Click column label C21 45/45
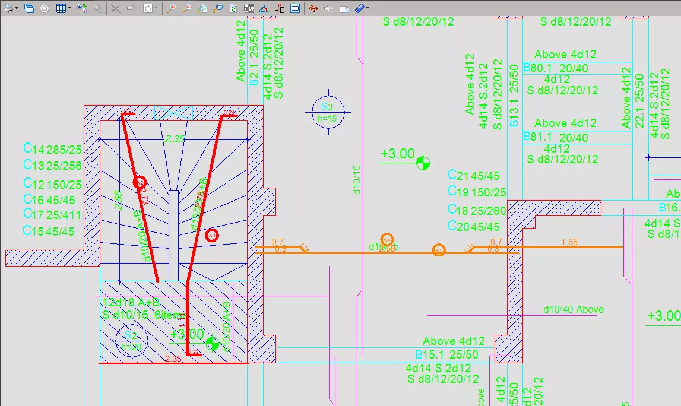The height and width of the screenshot is (406, 681). click(473, 175)
